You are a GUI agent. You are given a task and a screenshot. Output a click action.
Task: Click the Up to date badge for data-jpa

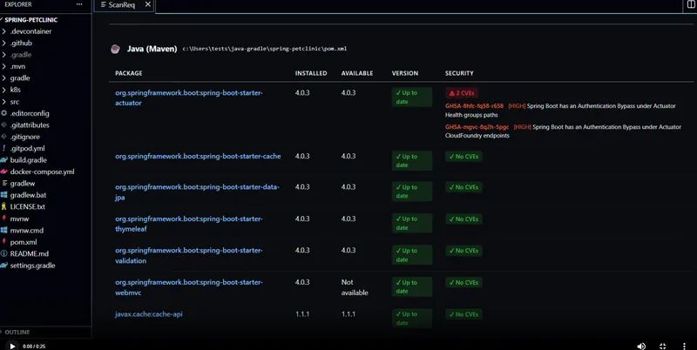coord(411,192)
